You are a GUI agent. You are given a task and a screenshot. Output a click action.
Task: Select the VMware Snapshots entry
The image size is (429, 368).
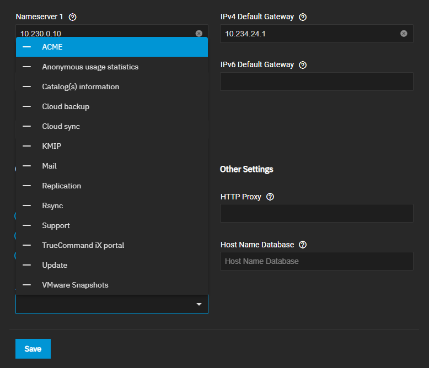[75, 285]
